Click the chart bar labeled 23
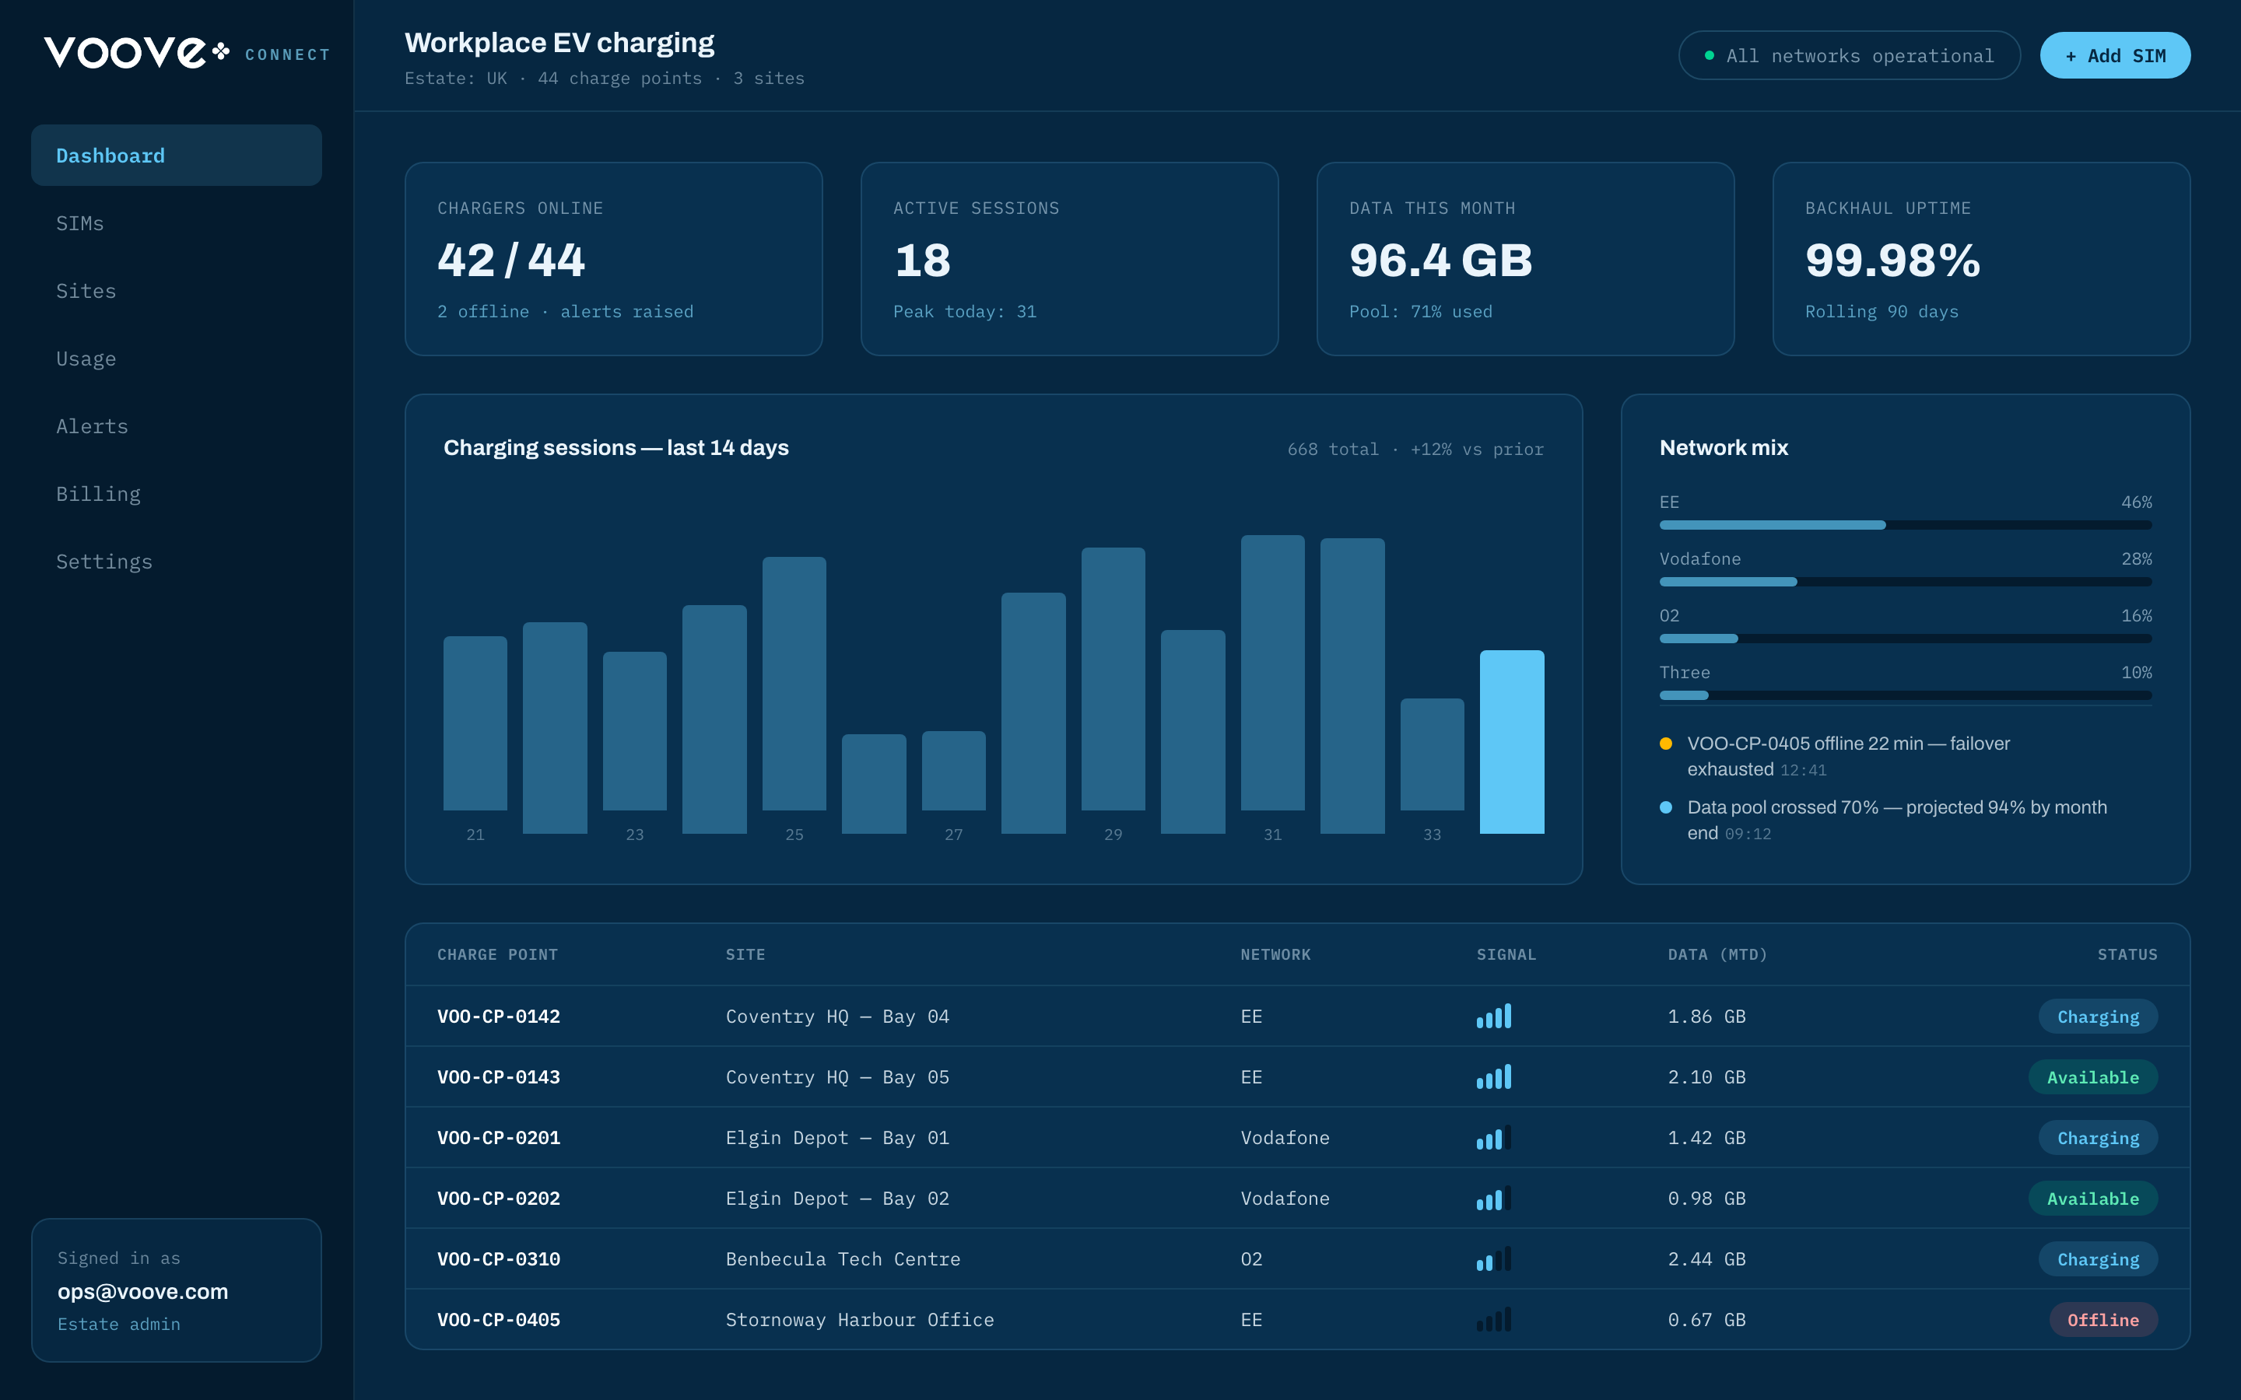This screenshot has width=2241, height=1400. coord(634,730)
